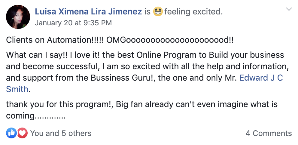Open the post options chevron menu

[289, 9]
